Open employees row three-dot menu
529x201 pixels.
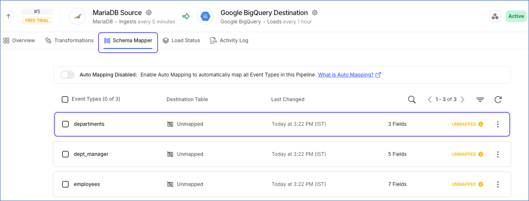498,184
